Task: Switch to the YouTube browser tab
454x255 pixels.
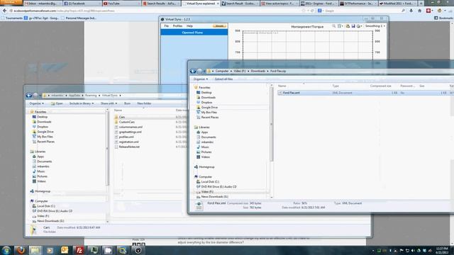Action: tap(121, 4)
